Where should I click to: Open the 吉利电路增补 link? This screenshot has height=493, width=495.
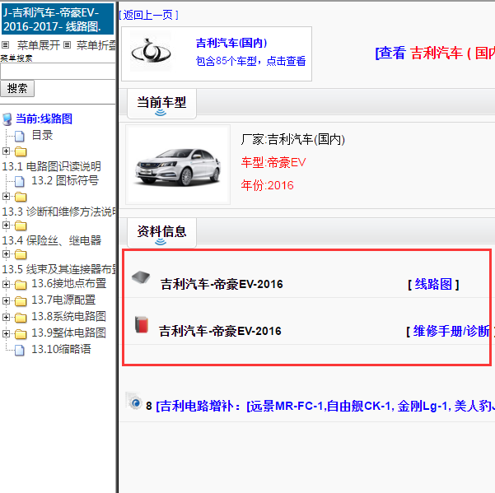(x=325, y=406)
